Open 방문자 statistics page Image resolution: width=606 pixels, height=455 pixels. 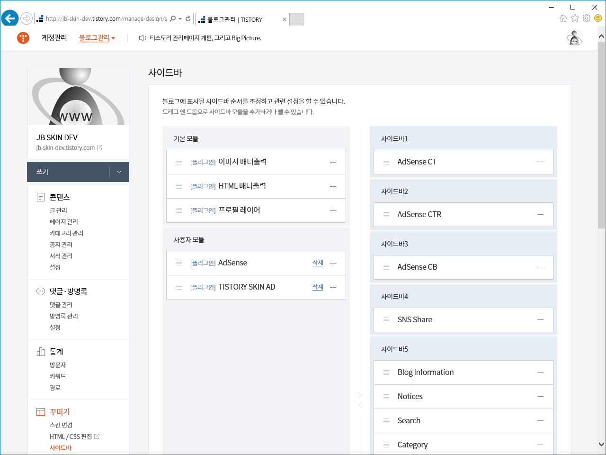tap(58, 365)
